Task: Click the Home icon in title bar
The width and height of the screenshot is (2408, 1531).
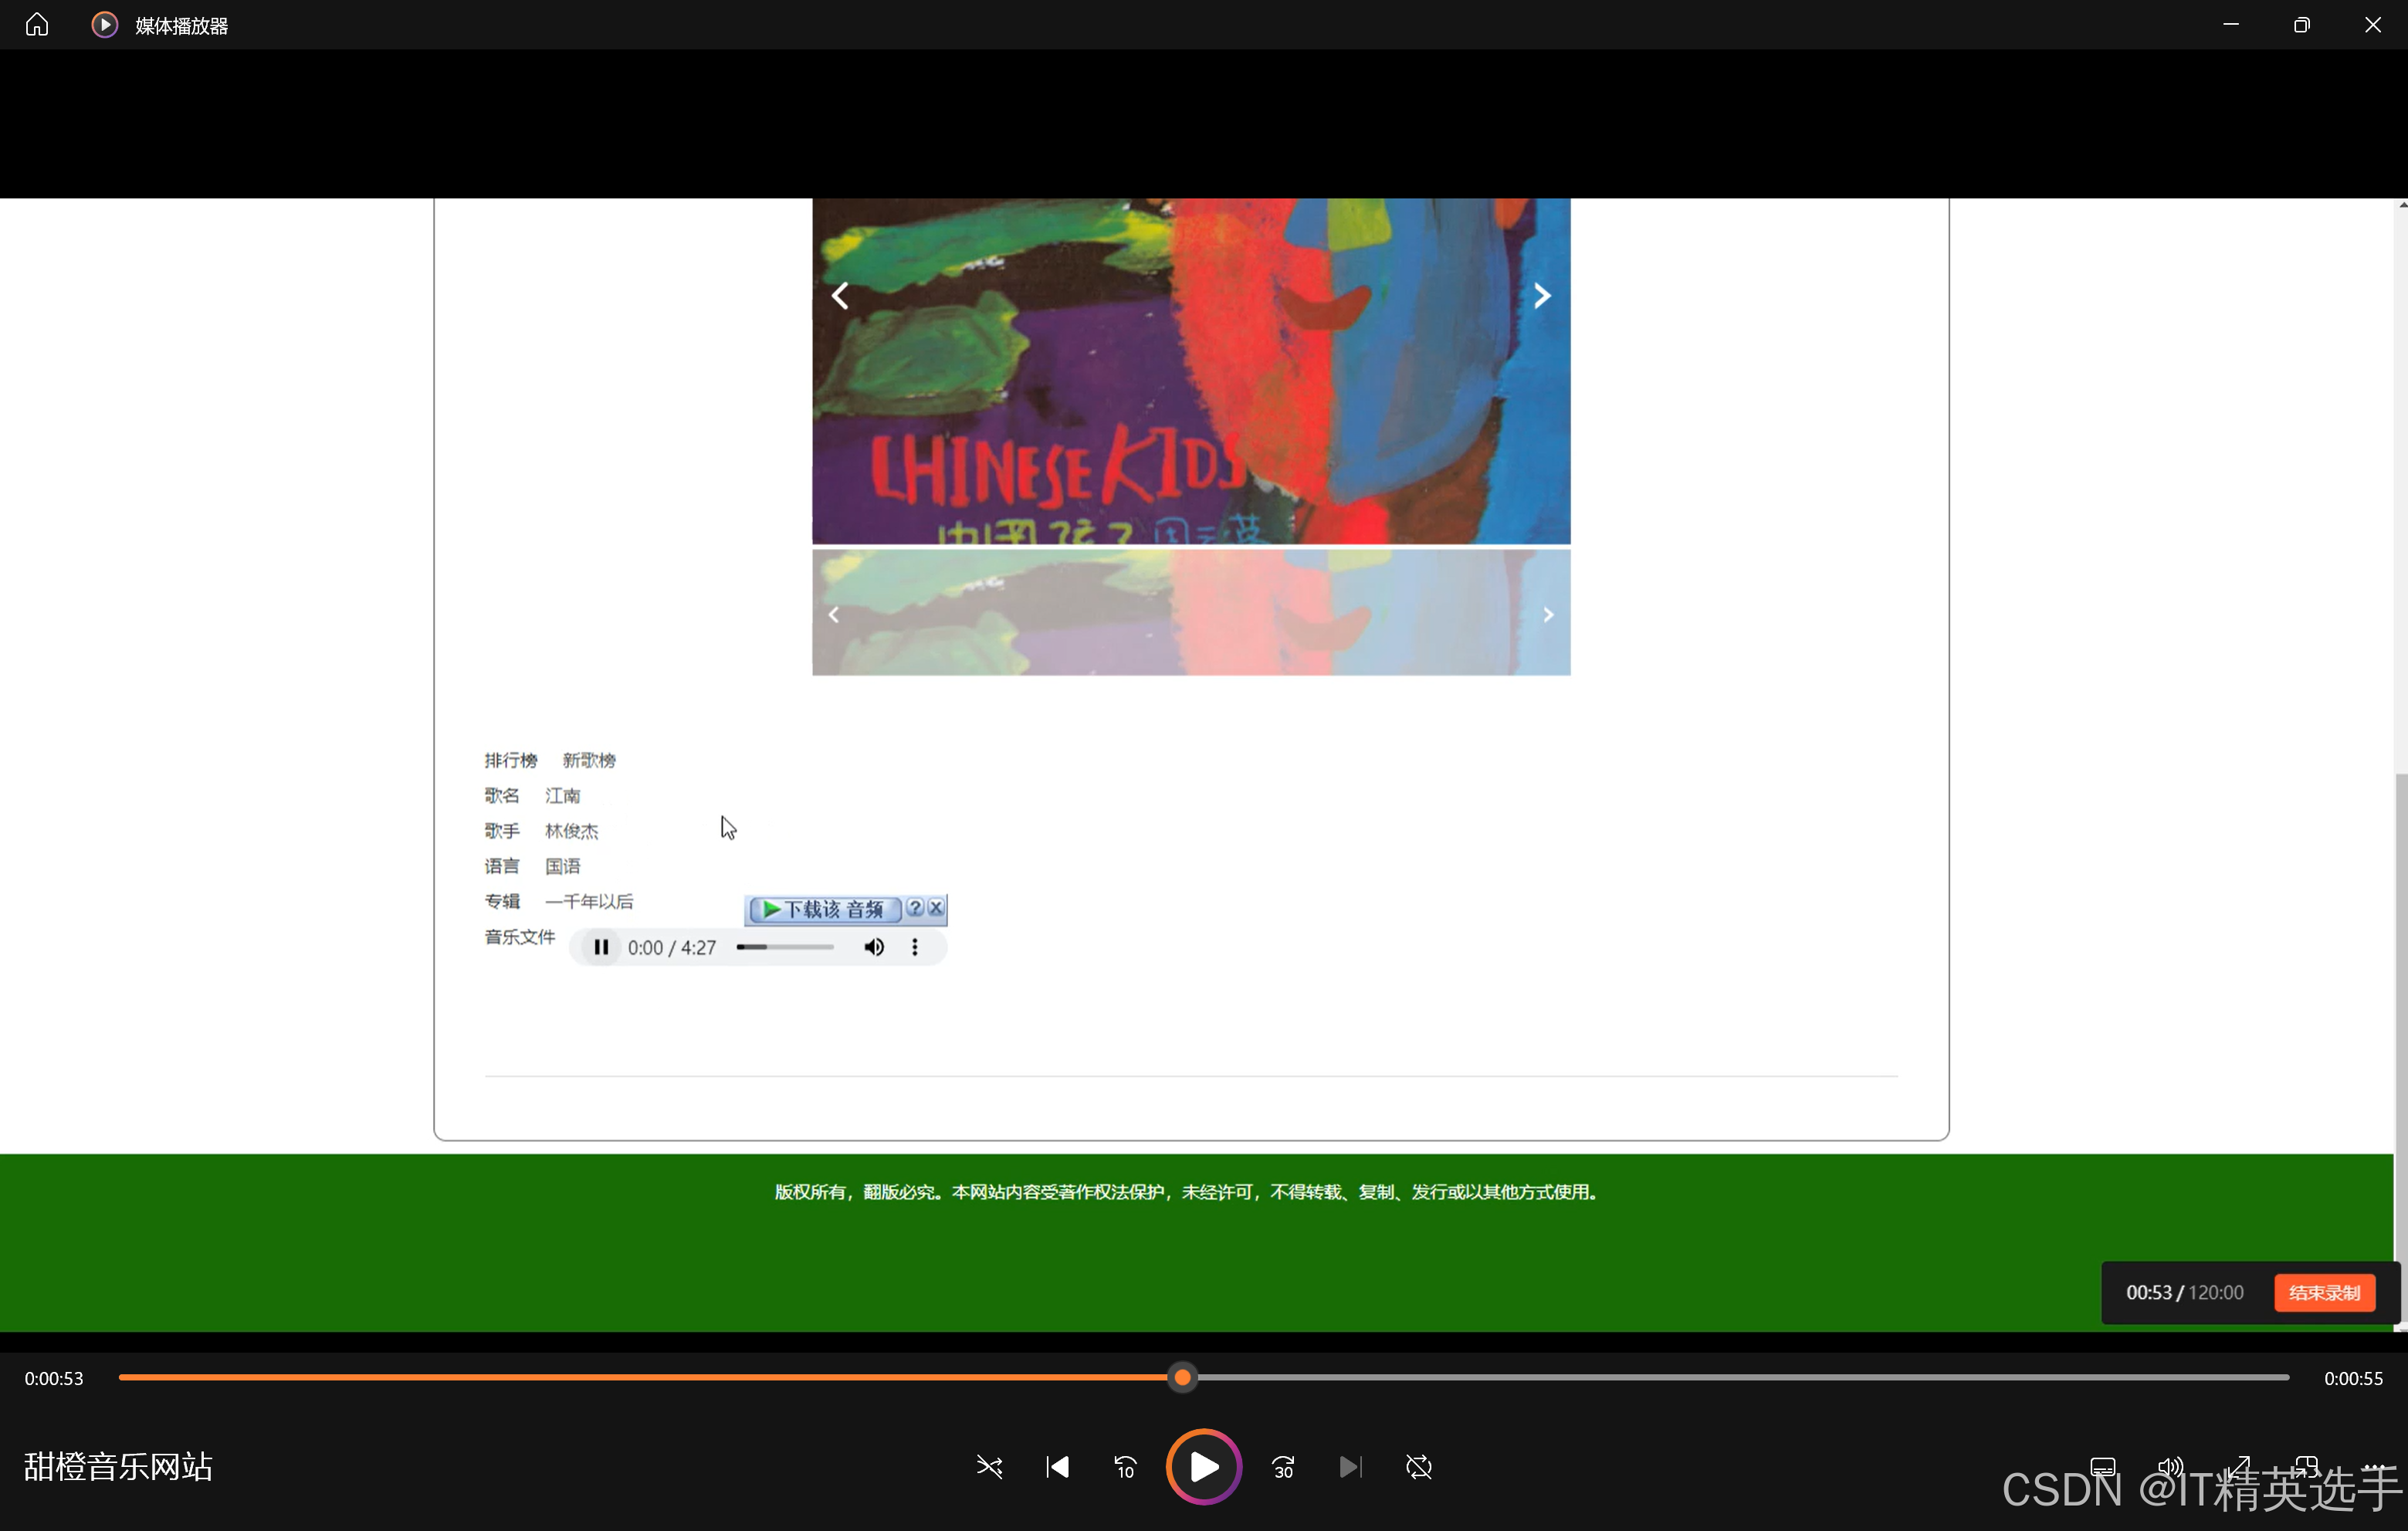Action: 37,25
